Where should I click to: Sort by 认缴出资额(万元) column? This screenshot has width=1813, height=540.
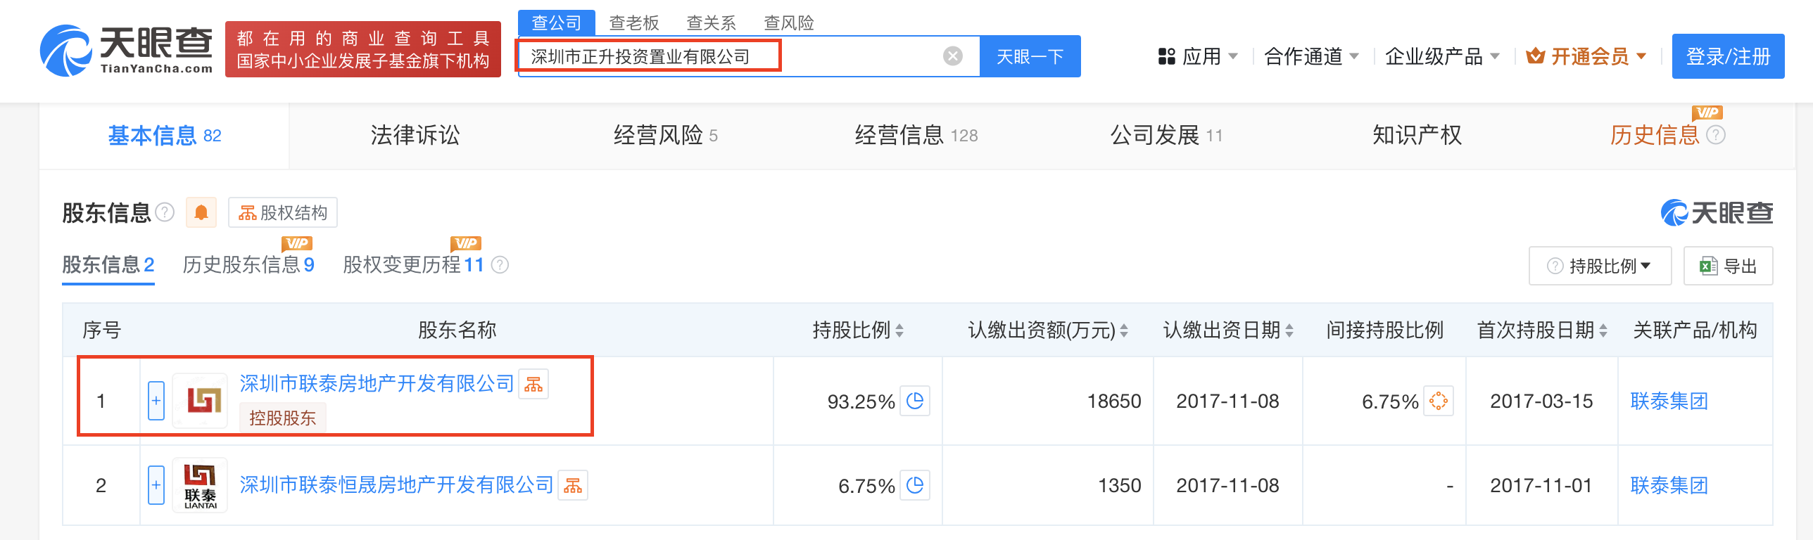1124,330
